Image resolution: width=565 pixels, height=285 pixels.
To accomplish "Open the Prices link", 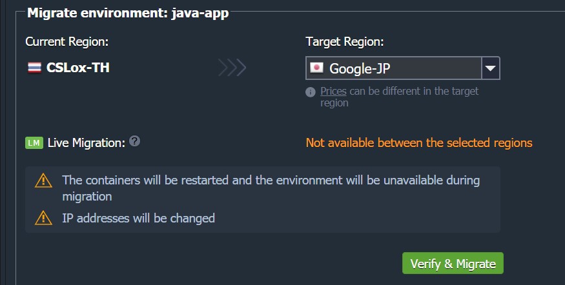I will pyautogui.click(x=333, y=91).
